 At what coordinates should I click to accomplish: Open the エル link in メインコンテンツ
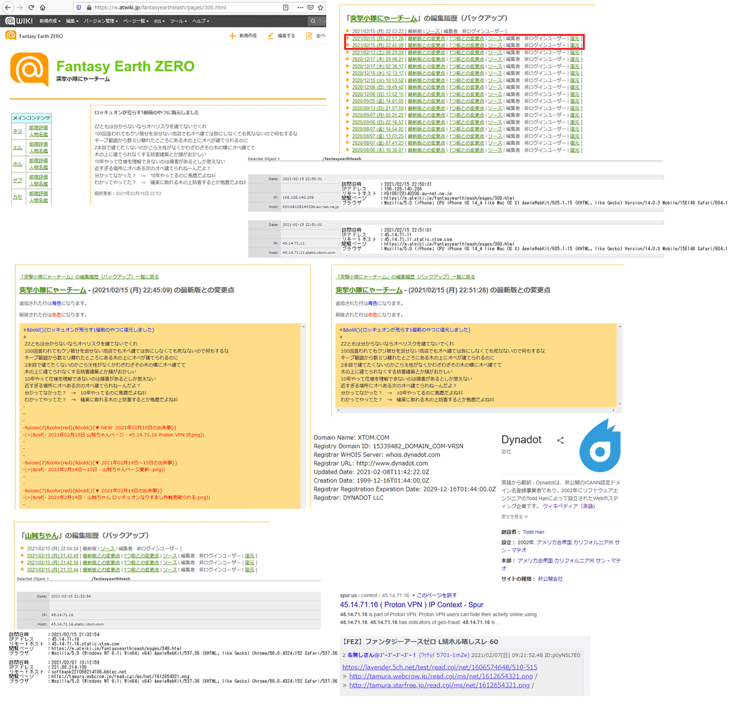pos(18,148)
